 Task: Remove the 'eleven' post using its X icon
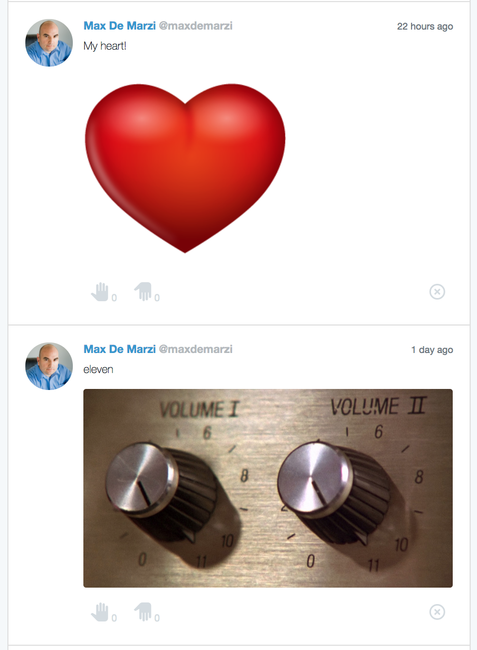[437, 612]
